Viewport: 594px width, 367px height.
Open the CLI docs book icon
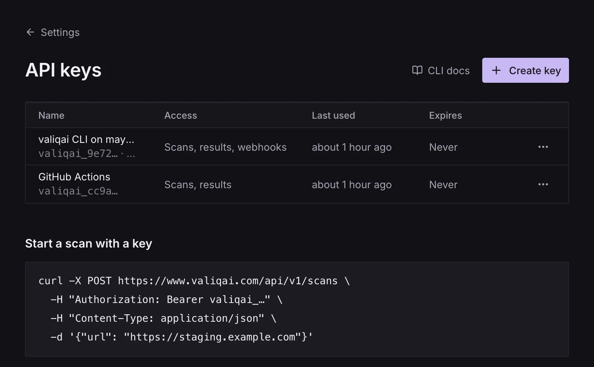pyautogui.click(x=417, y=70)
